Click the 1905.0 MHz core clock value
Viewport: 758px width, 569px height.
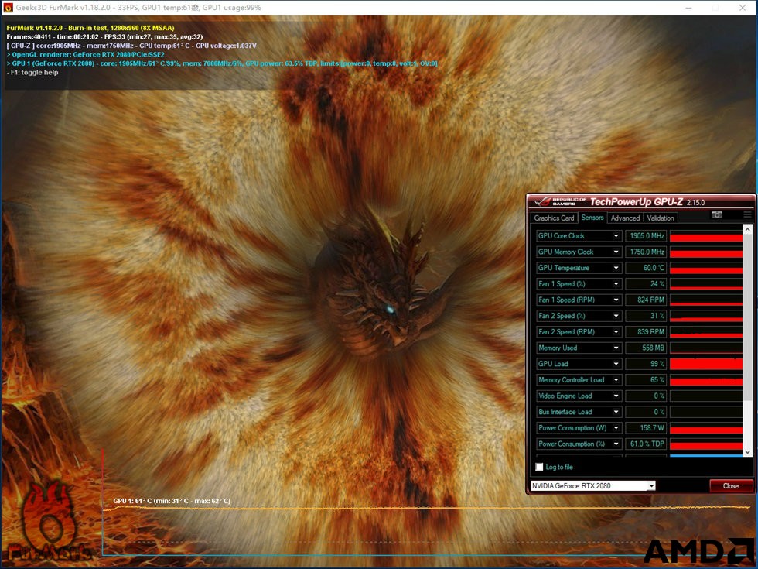(x=647, y=236)
